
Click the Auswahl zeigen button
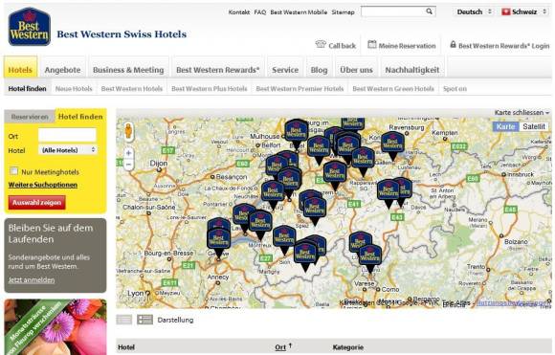(36, 203)
